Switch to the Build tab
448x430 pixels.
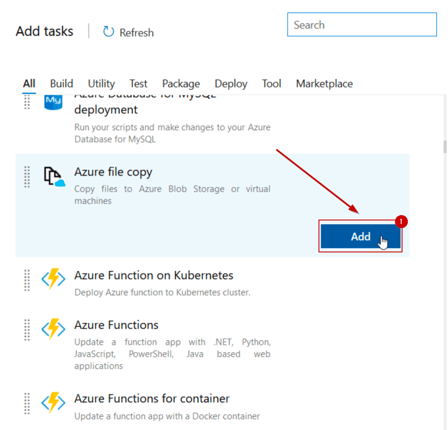[61, 84]
